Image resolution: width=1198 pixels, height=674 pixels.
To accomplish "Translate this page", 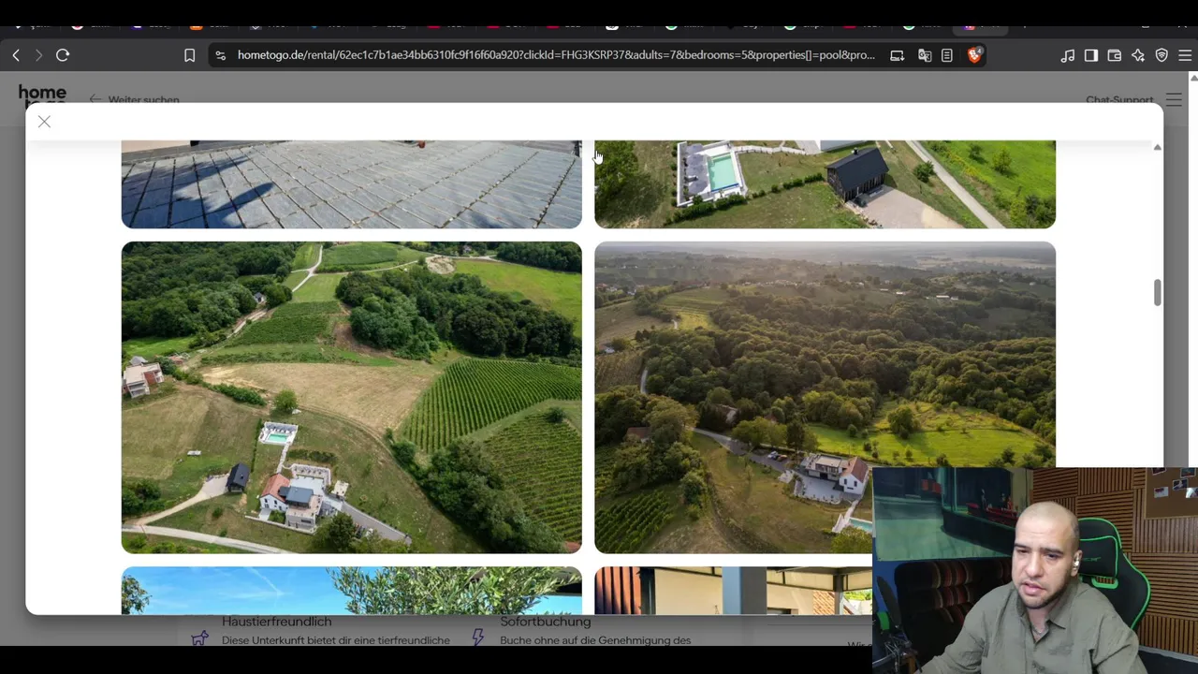I will [x=925, y=56].
